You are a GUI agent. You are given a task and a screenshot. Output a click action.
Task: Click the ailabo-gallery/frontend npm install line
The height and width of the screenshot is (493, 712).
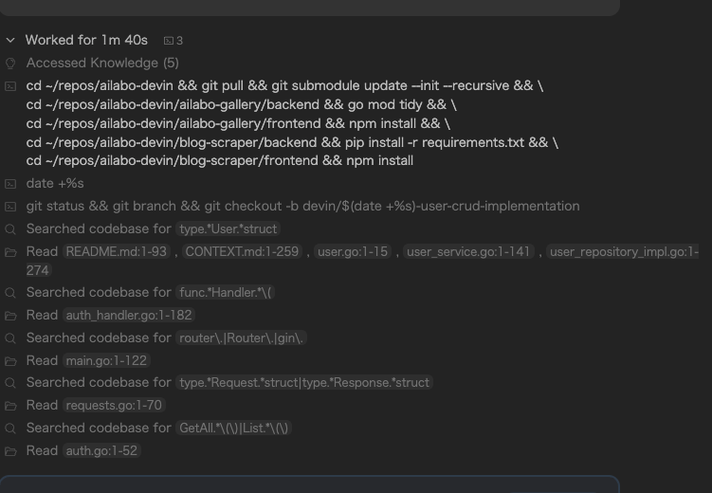[x=238, y=123]
